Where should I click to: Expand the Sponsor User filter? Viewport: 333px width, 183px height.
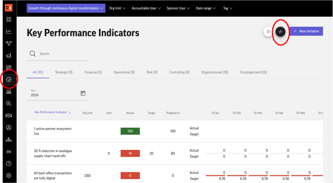click(178, 8)
